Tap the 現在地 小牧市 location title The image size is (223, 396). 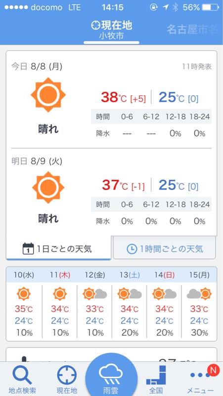click(x=111, y=30)
